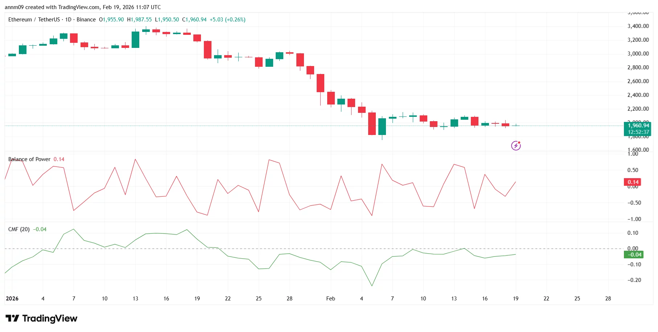Click the Feb label on the time axis
The image size is (658, 332).
pos(330,298)
